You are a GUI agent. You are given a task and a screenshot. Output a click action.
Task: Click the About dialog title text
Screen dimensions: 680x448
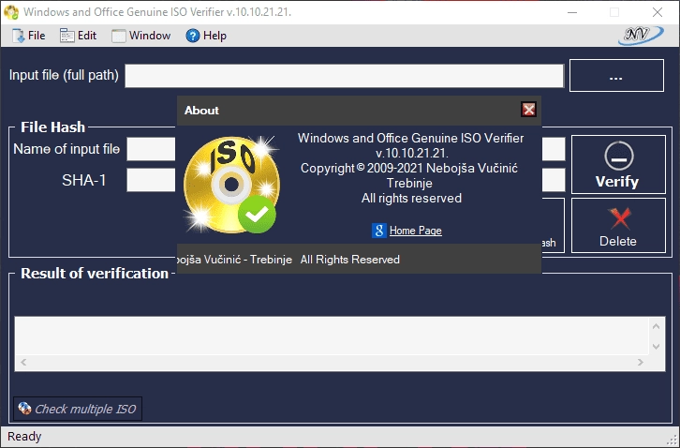201,111
